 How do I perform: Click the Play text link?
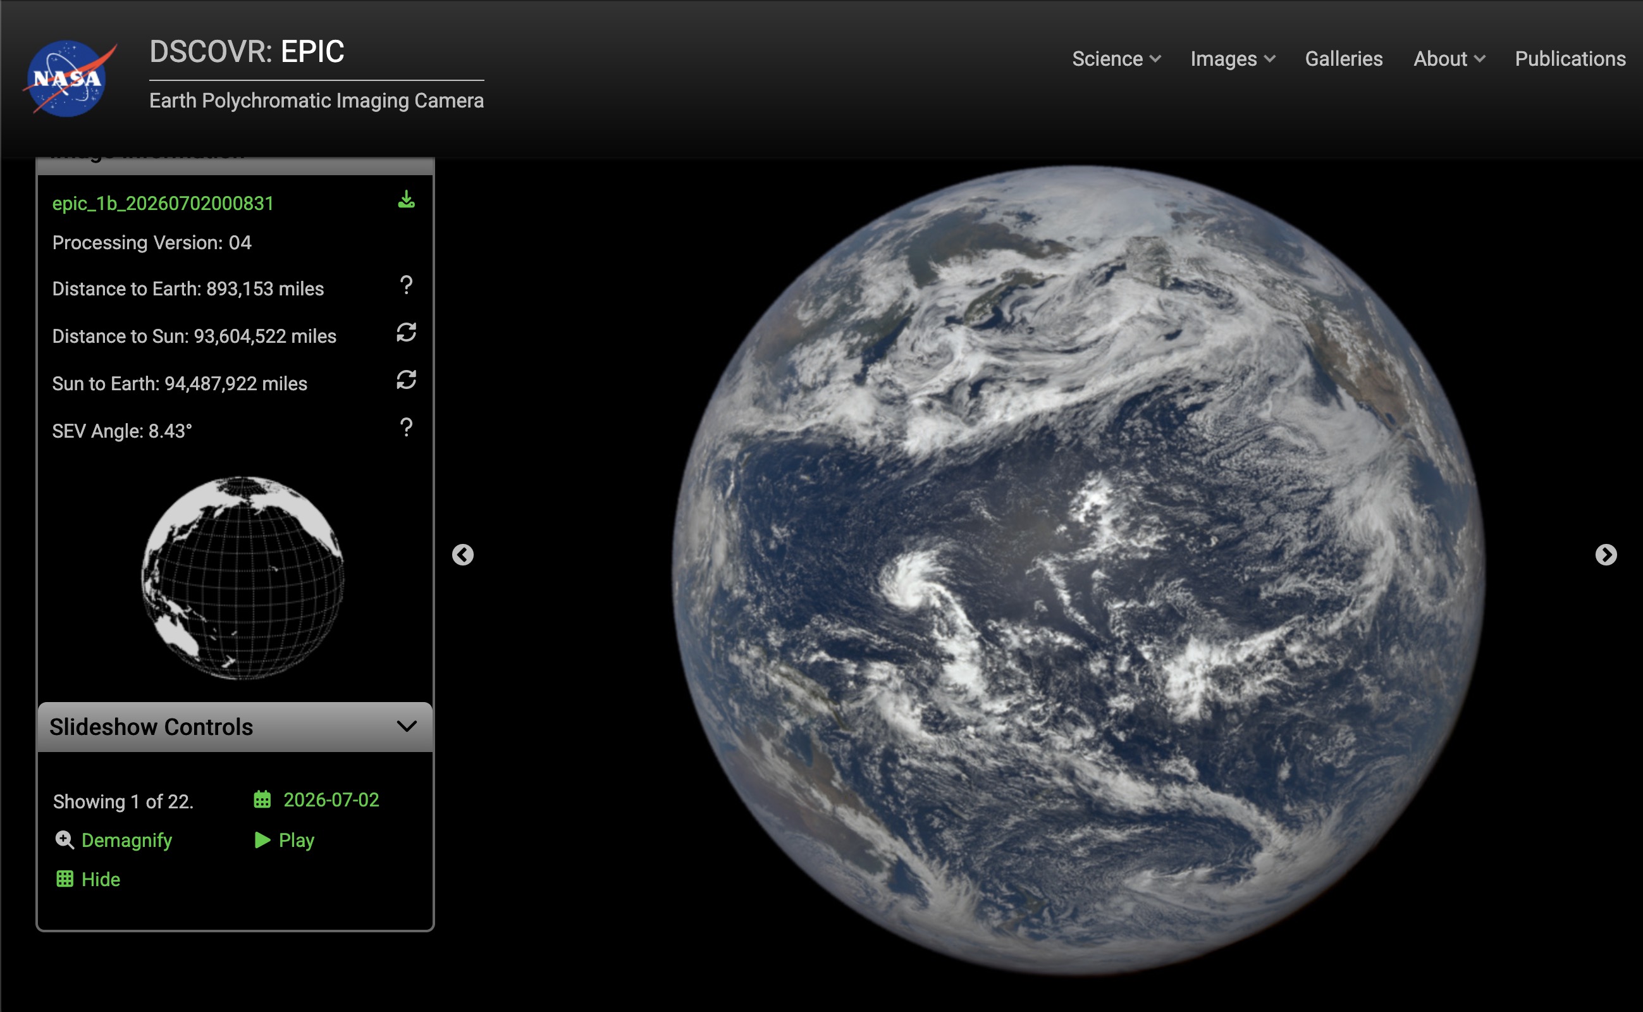point(297,841)
